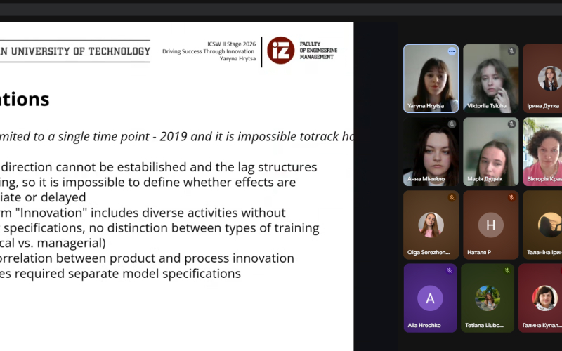Viewport: 562px width, 351px height.
Task: Click Olga Serezhen's round profile avatar
Action: (431, 225)
